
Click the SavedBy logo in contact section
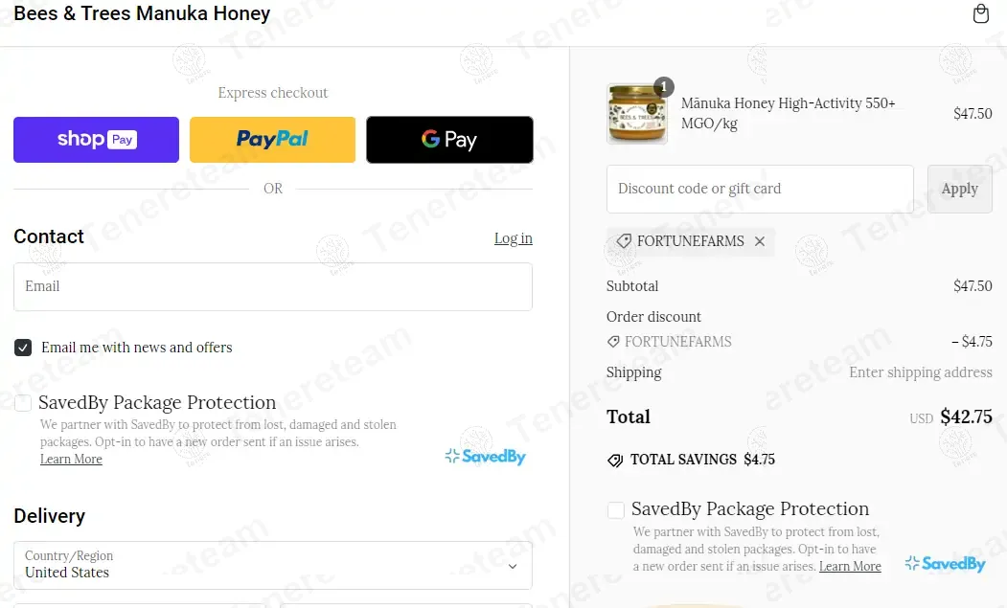486,457
